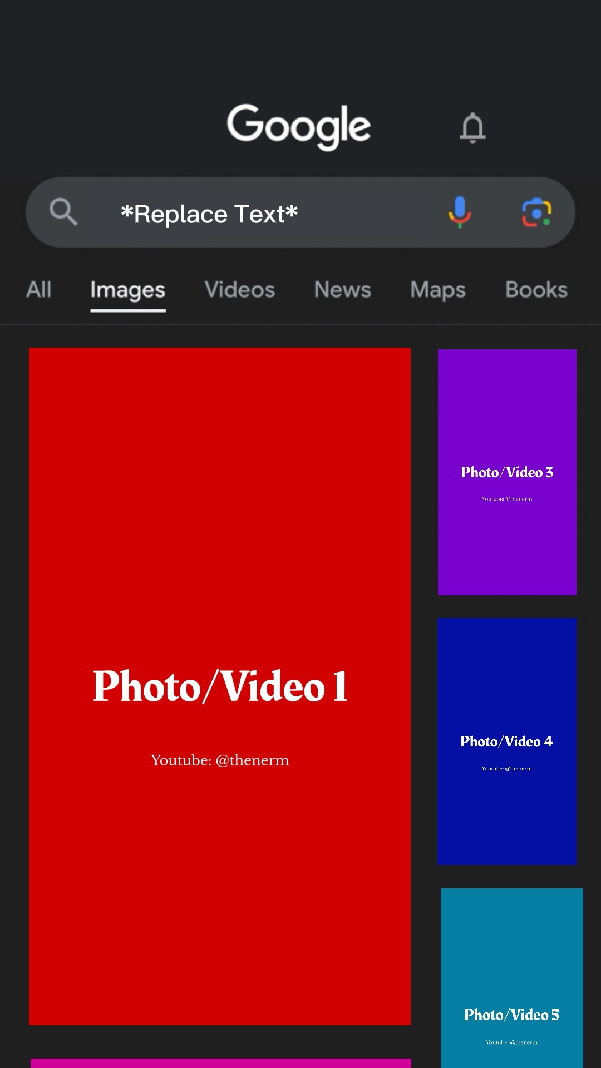Open the News tab
The height and width of the screenshot is (1068, 601).
tap(342, 290)
